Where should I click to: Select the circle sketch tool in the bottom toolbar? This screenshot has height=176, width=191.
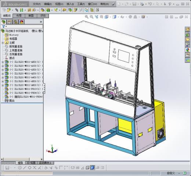click(x=20, y=168)
